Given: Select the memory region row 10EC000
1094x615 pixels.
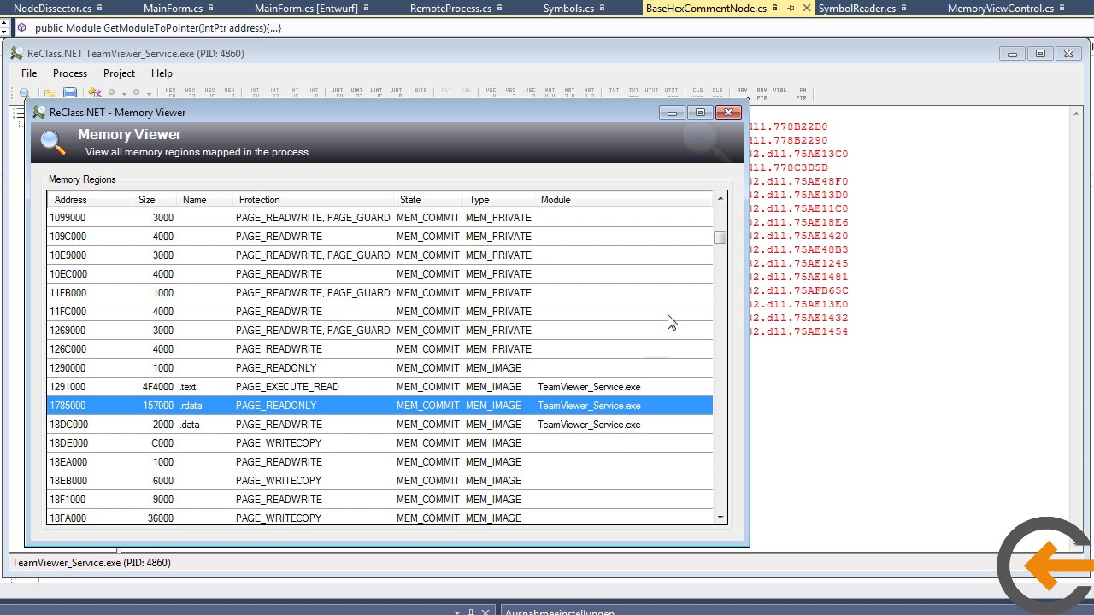Looking at the screenshot, I should [x=379, y=274].
